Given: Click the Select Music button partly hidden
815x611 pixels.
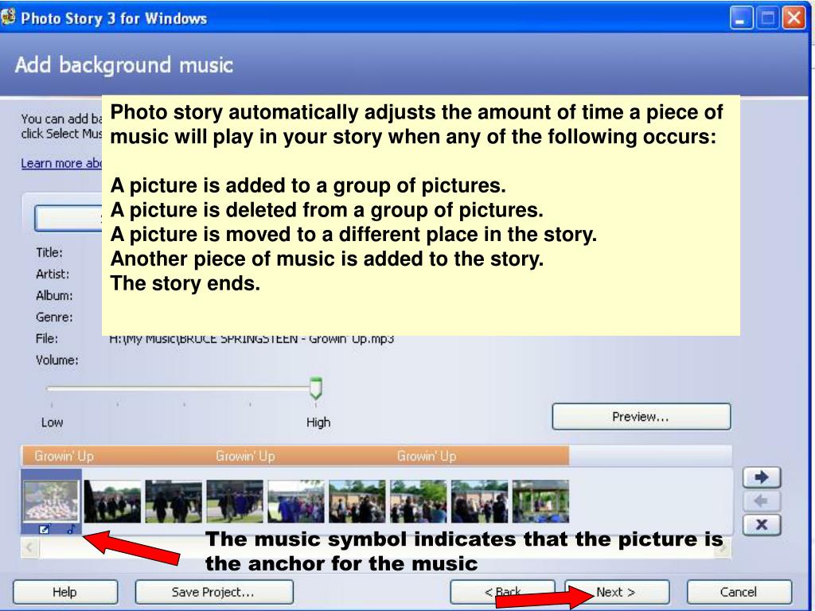Looking at the screenshot, I should [x=68, y=218].
